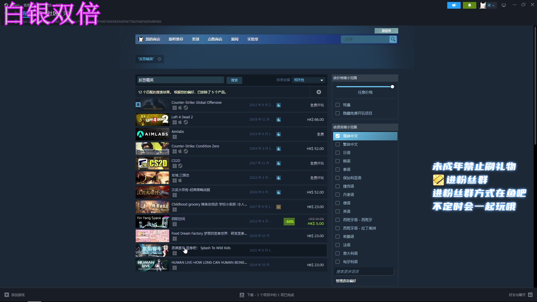This screenshot has width=537, height=302.
Task: Click the magnifier search icon in store bar
Action: 393,39
